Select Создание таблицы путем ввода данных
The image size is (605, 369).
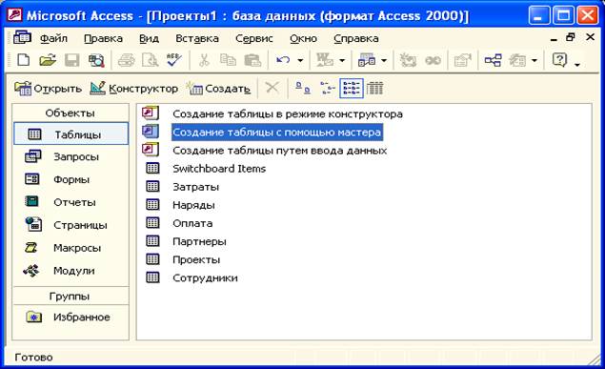[x=280, y=150]
